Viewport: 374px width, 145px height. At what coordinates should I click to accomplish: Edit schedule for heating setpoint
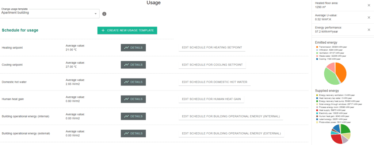[212, 48]
